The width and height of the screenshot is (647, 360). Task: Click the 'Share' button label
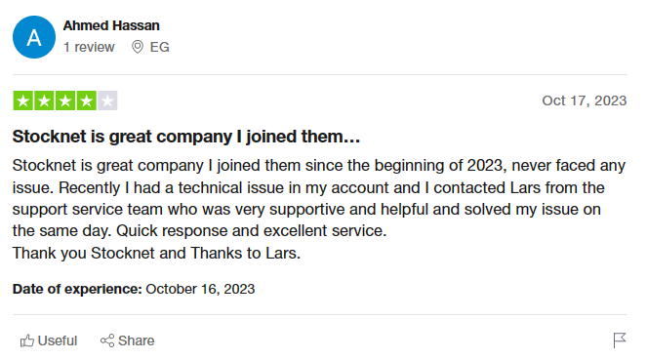(137, 340)
